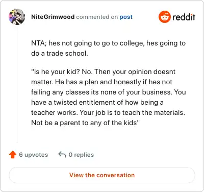Click the quoted line starting "is he your kid?"
204x192 pixels.
(x=103, y=72)
